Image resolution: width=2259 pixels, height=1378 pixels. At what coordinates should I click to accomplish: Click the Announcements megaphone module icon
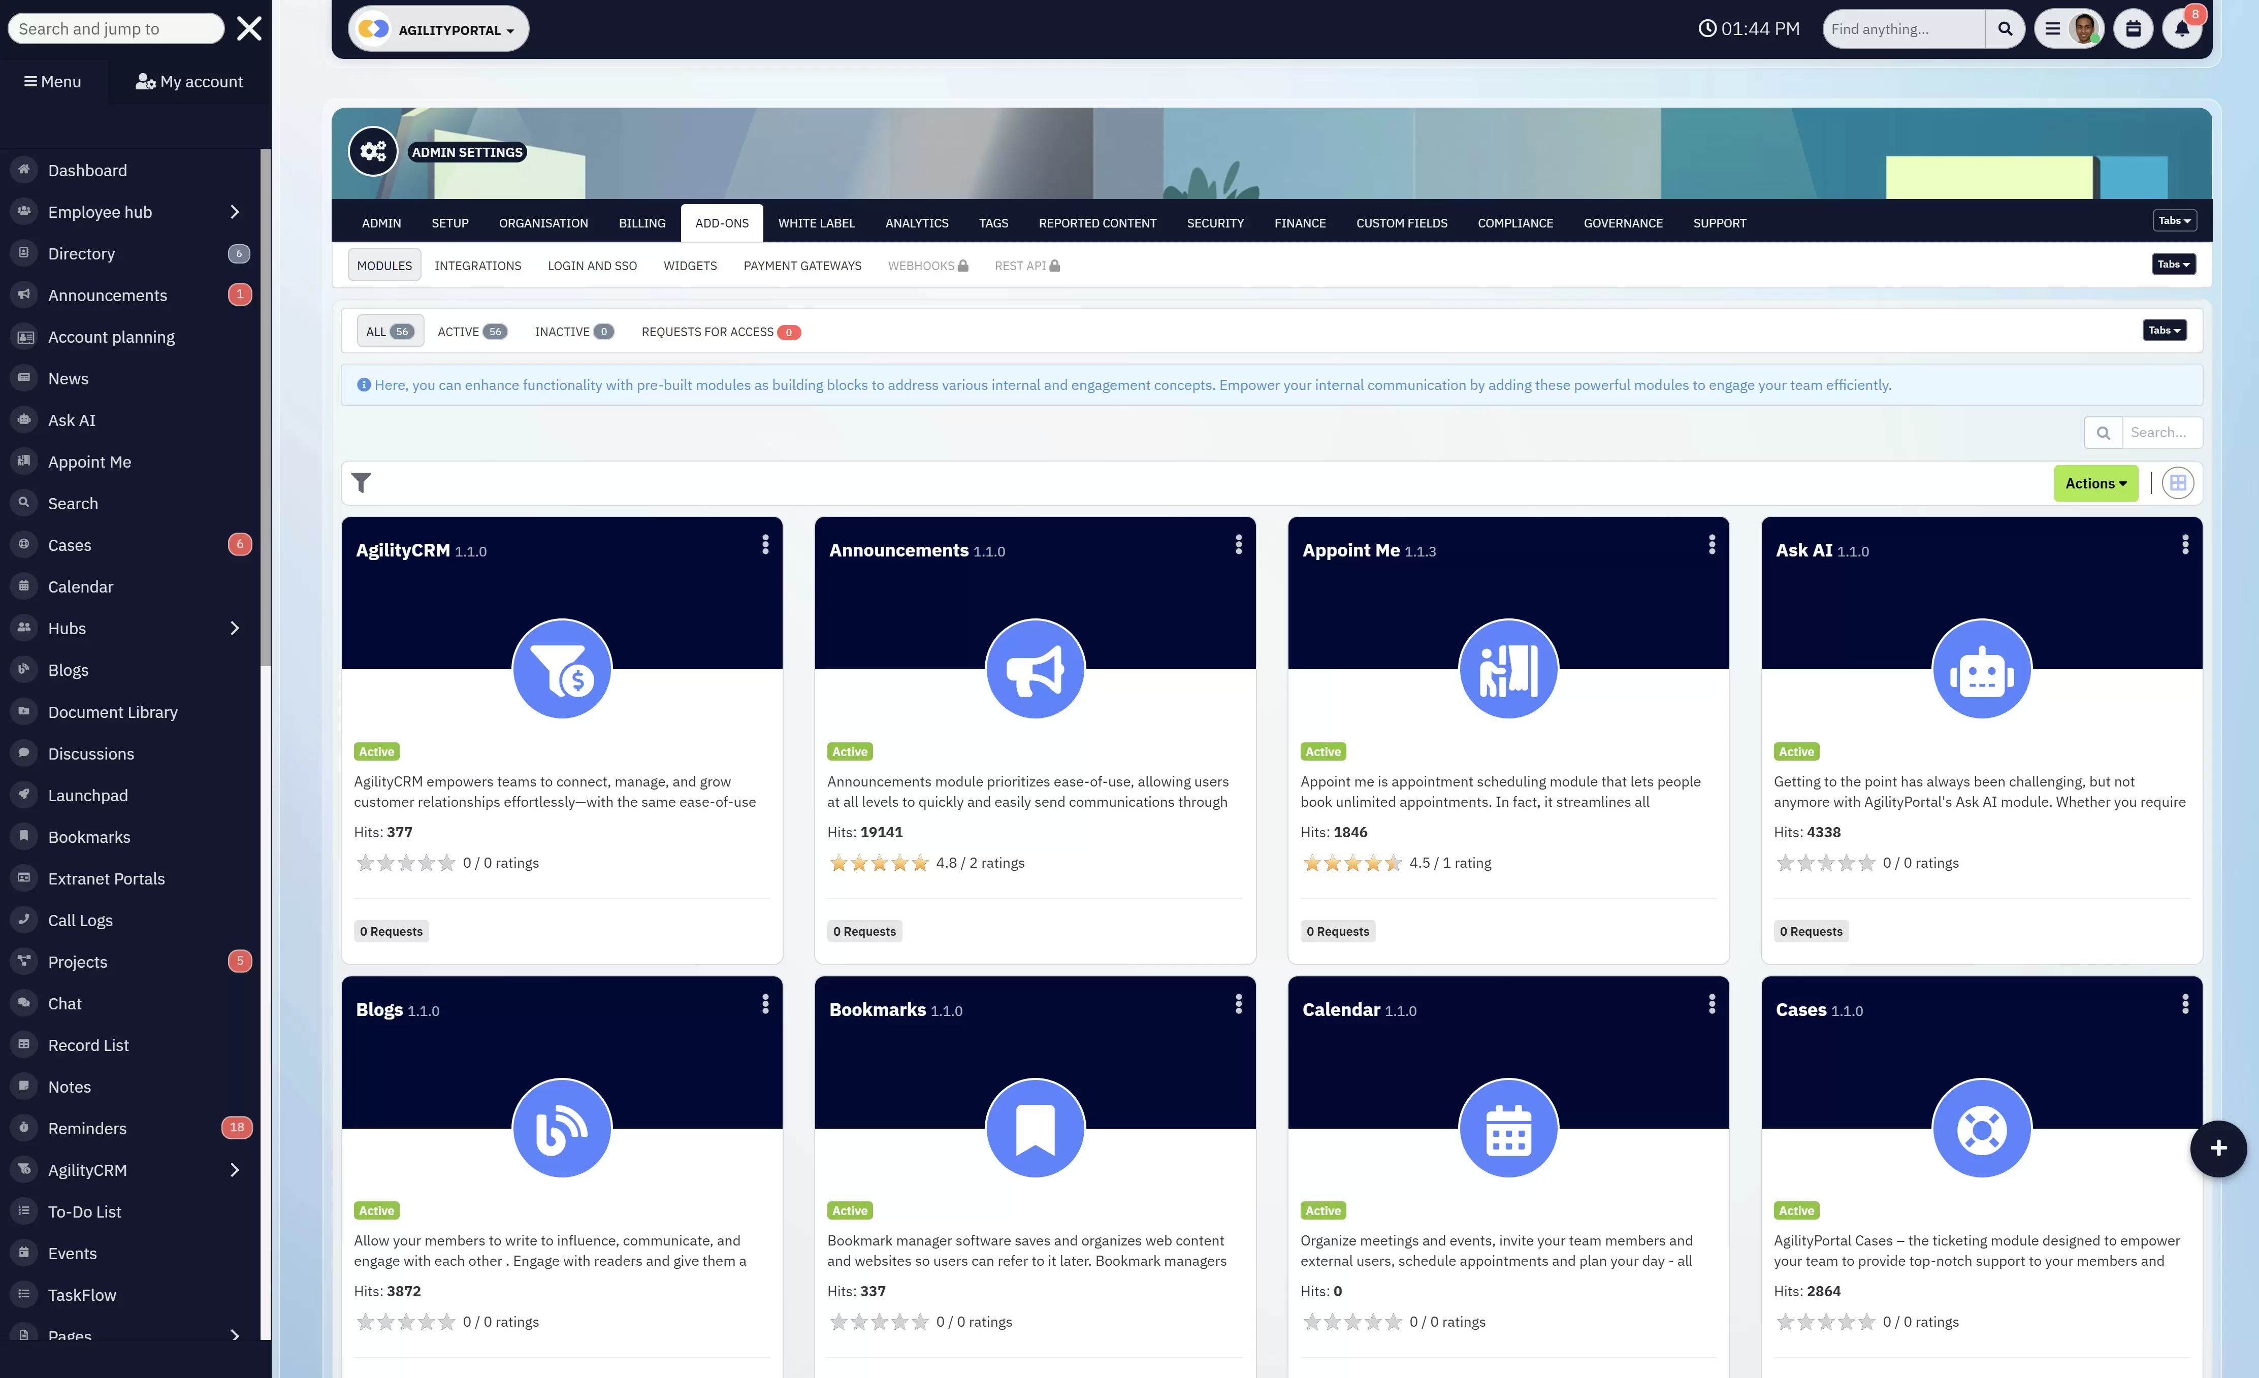(1035, 669)
